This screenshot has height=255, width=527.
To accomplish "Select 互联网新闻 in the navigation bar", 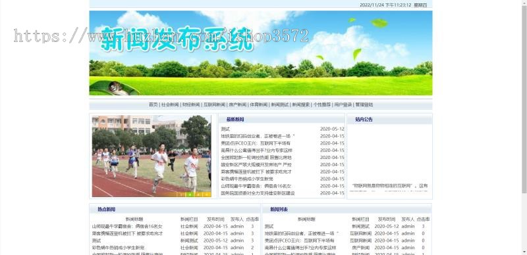I will (x=214, y=104).
